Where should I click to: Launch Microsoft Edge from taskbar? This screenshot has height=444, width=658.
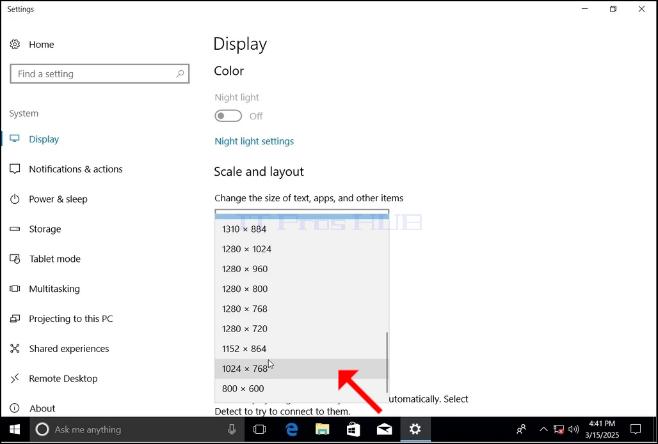pos(291,429)
